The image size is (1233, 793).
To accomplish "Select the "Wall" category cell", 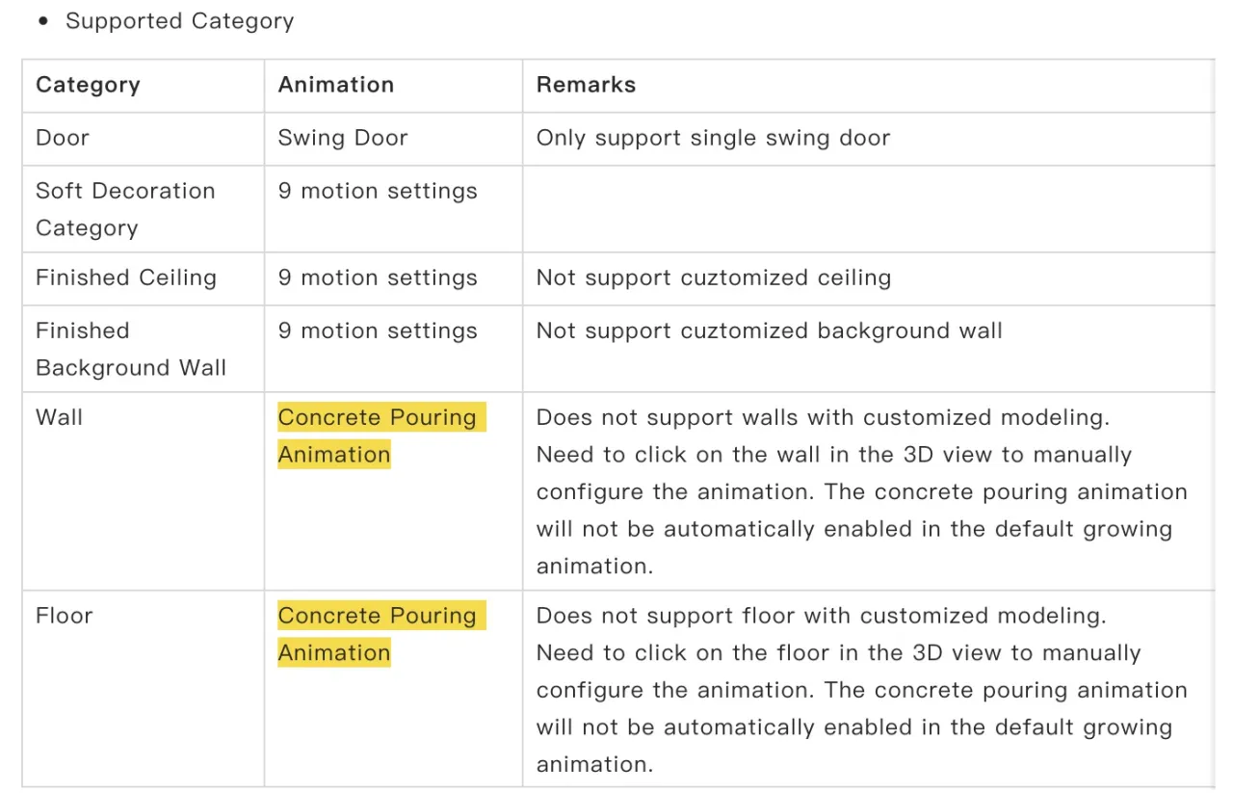I will pyautogui.click(x=60, y=417).
